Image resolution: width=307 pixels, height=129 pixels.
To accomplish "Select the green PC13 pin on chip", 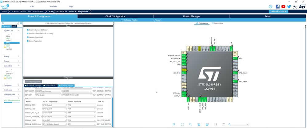I will point(184,56).
